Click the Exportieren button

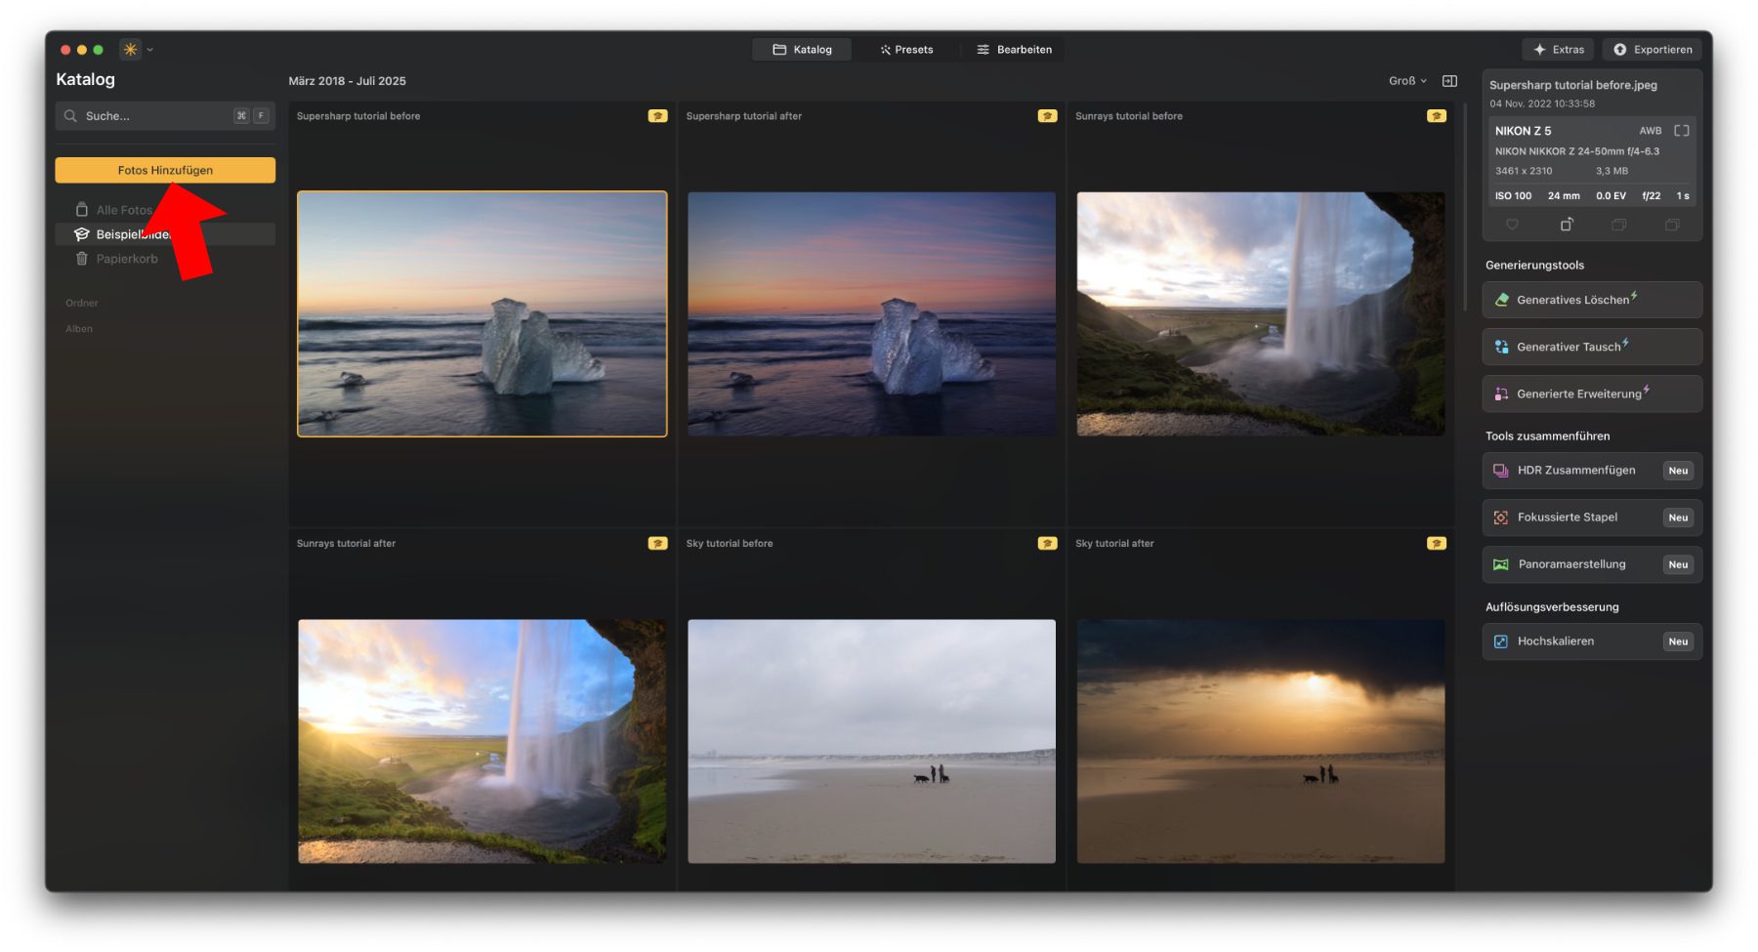(x=1653, y=50)
